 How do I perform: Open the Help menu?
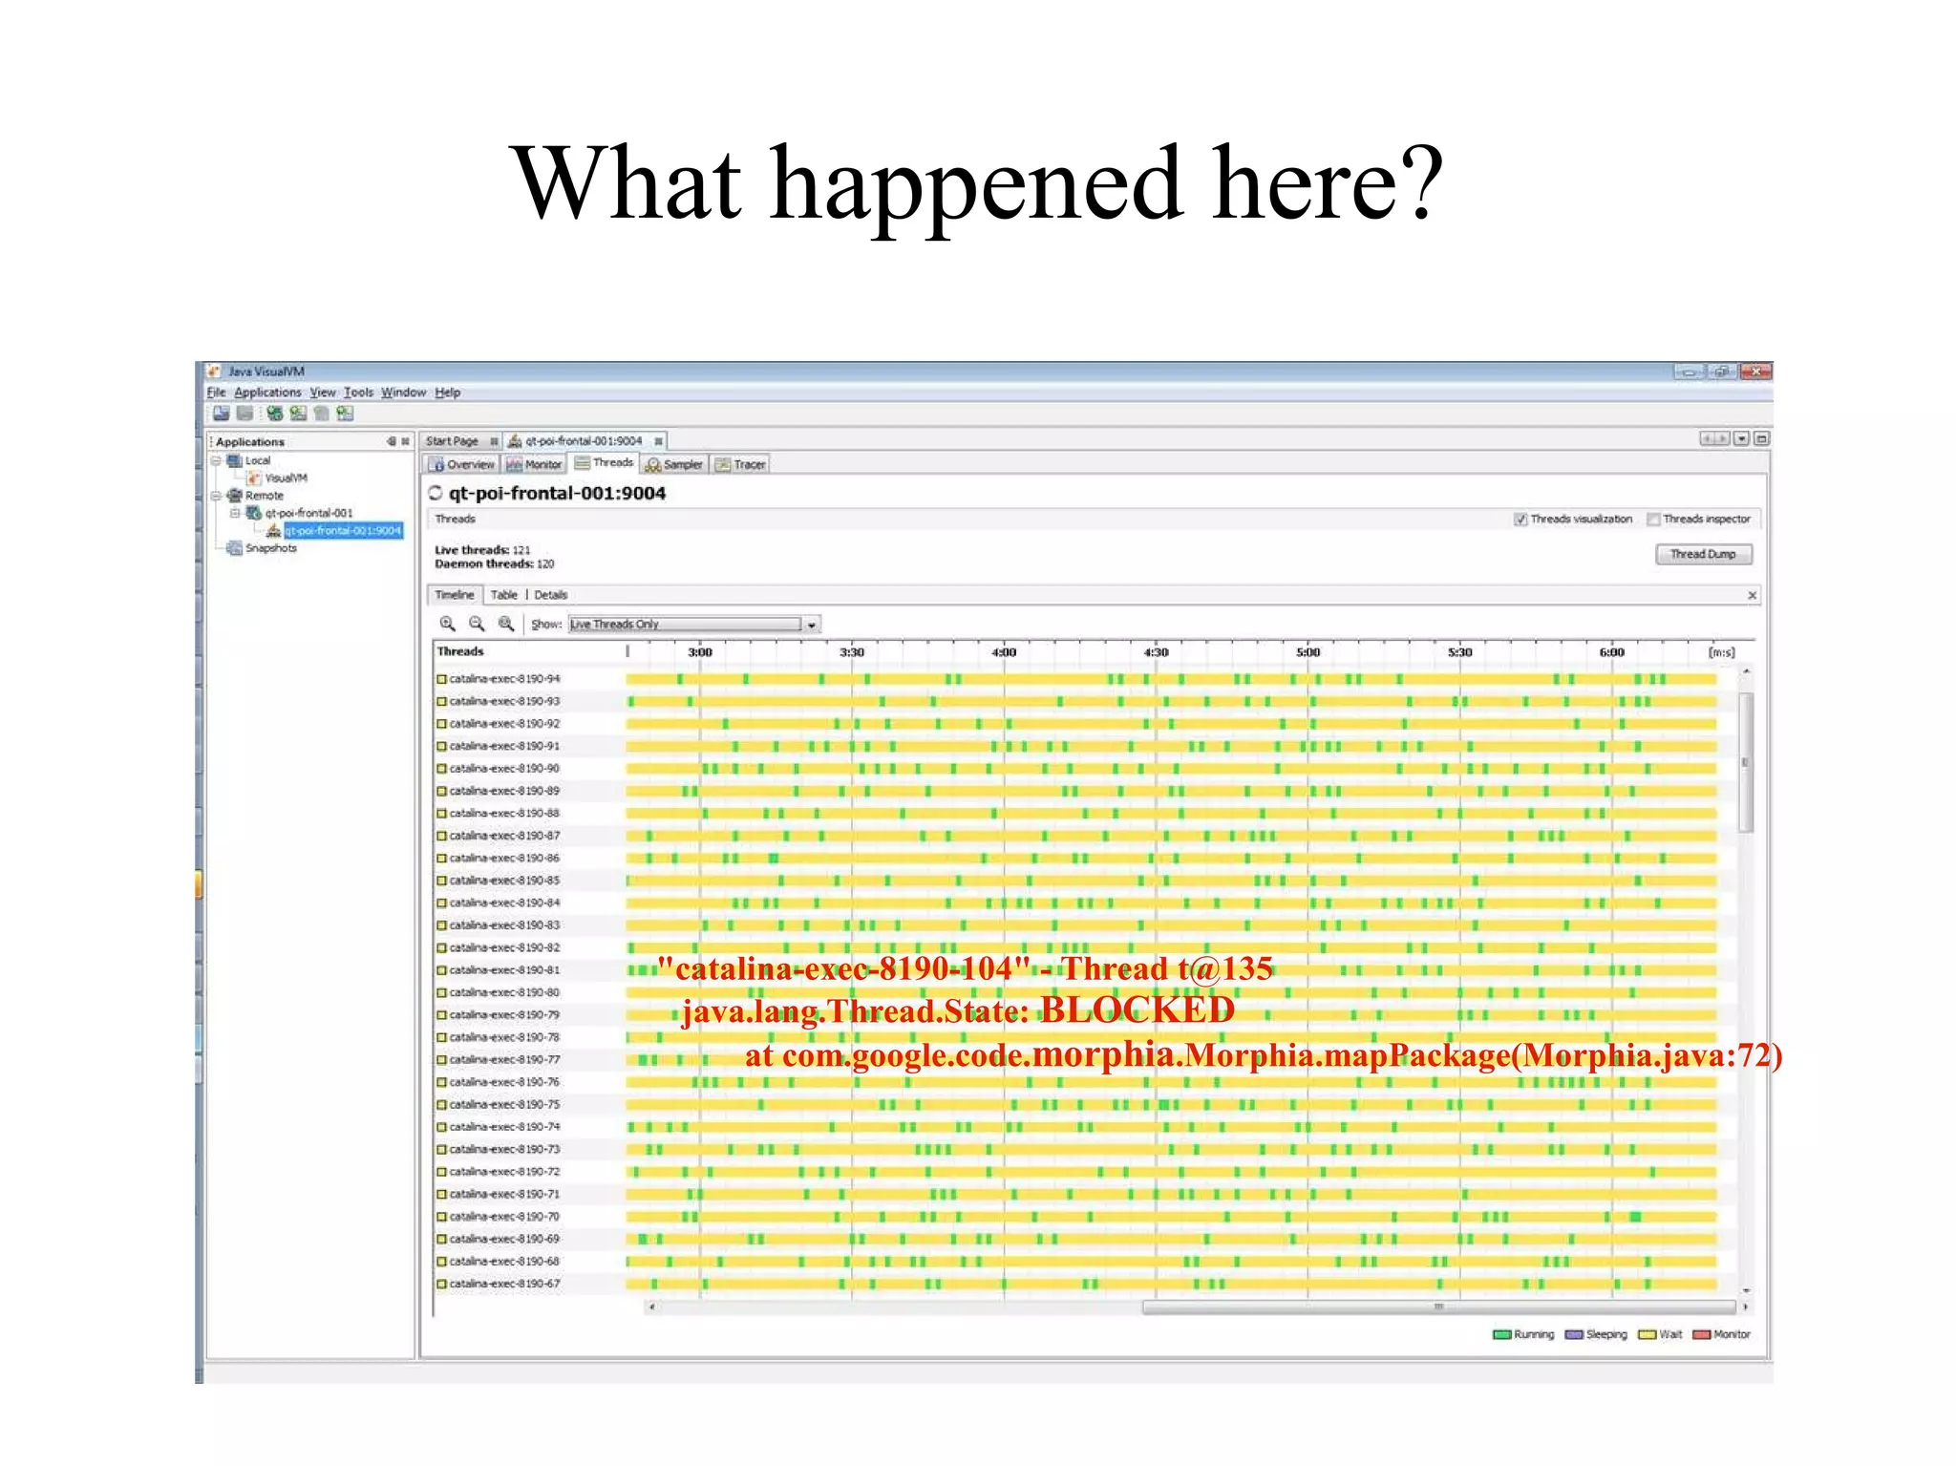tap(448, 393)
